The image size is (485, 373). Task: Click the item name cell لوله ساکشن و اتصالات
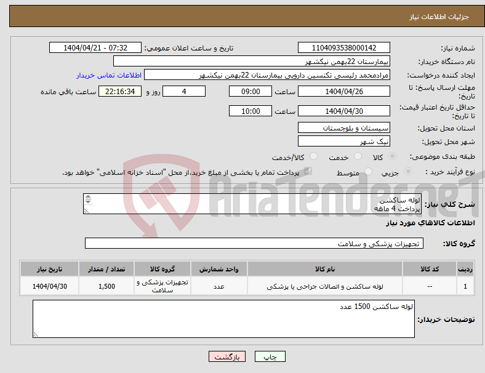pyautogui.click(x=325, y=286)
